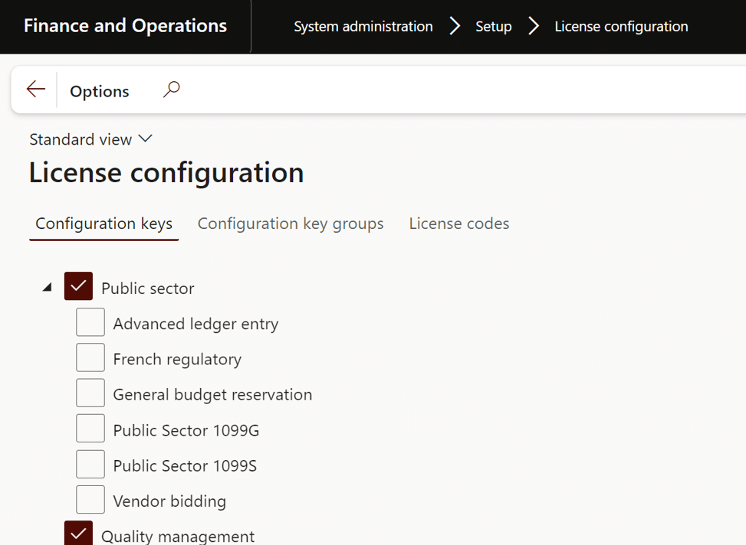Uncheck the Public sector checkbox
This screenshot has height=545, width=746.
coord(78,286)
